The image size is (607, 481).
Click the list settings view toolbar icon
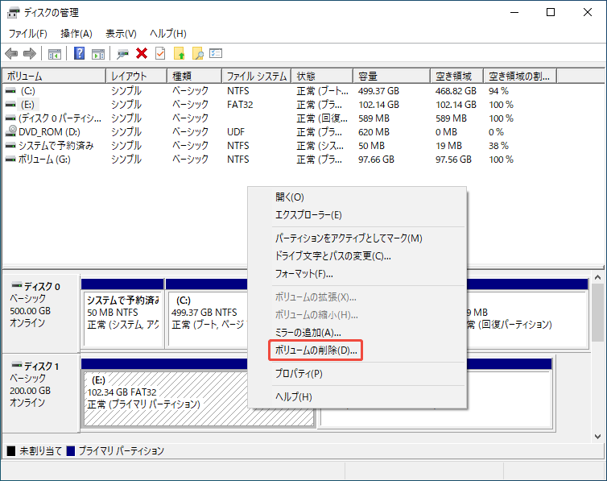click(x=216, y=53)
